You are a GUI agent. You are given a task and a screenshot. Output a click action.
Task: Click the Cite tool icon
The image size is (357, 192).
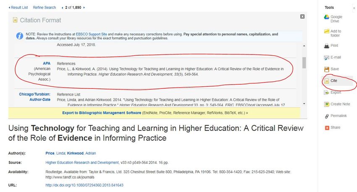[x=326, y=81]
